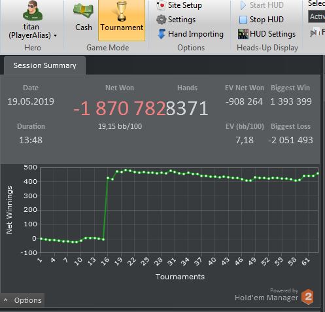Select the Session Summary tab
This screenshot has height=312, width=325.
44,65
